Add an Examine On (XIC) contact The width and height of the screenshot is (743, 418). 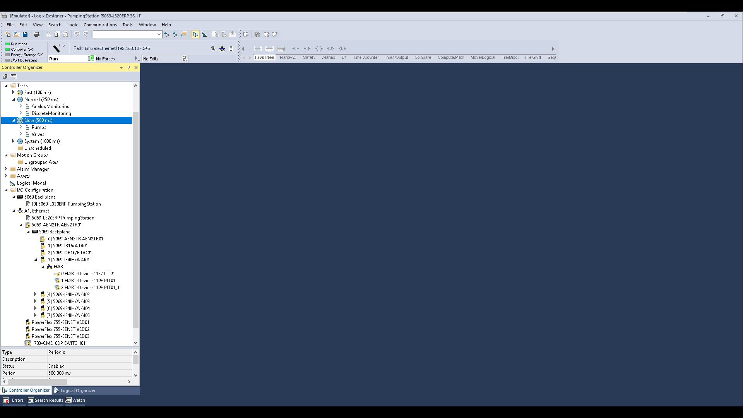(x=295, y=49)
